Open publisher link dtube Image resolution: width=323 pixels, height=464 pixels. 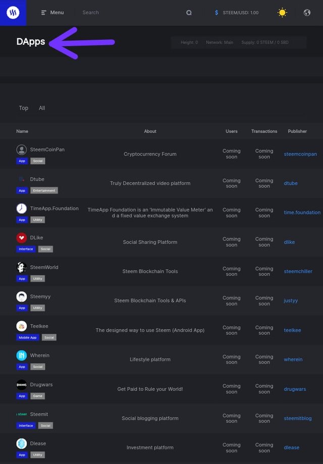pyautogui.click(x=291, y=183)
